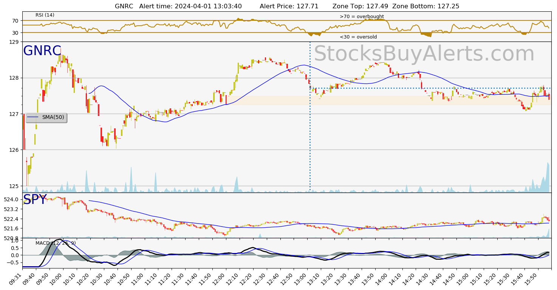Click the 'Zone Top: 127.49' title text
Image resolution: width=557 pixels, height=290 pixels.
[359, 6]
